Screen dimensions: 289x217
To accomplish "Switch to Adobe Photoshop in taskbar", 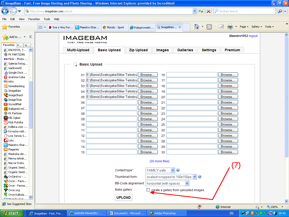I will 167,213.
